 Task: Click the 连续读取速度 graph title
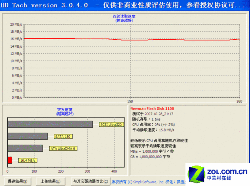124,16
